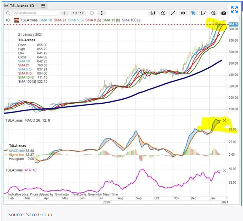Select the trend line drawing tool
This screenshot has height=221, width=243.
[173, 13]
